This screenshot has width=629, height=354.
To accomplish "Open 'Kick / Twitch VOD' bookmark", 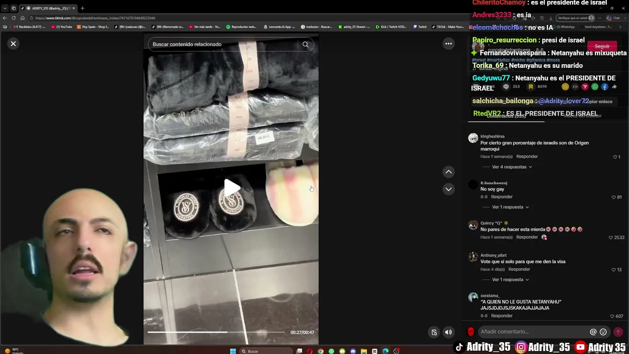I will [x=391, y=27].
